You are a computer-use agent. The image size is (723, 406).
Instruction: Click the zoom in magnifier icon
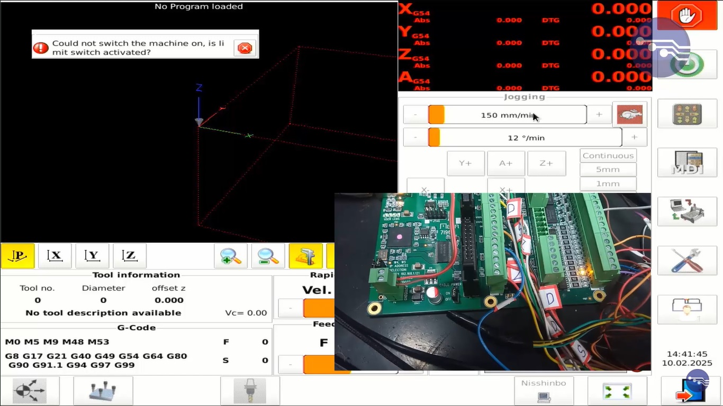230,256
